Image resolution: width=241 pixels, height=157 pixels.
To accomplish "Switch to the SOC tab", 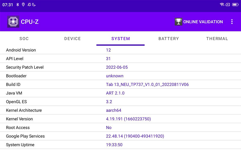I will [x=24, y=39].
